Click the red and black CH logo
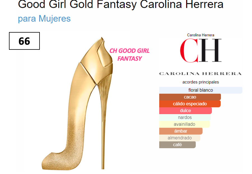 tap(201, 50)
